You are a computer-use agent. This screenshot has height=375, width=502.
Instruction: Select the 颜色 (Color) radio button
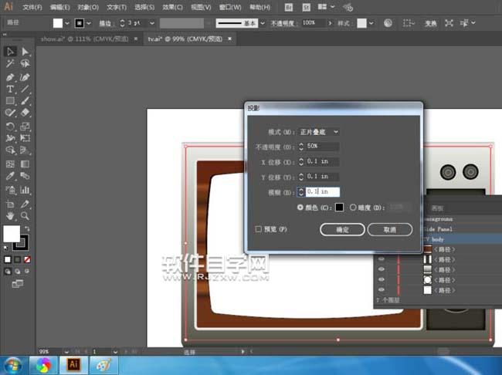coord(300,207)
